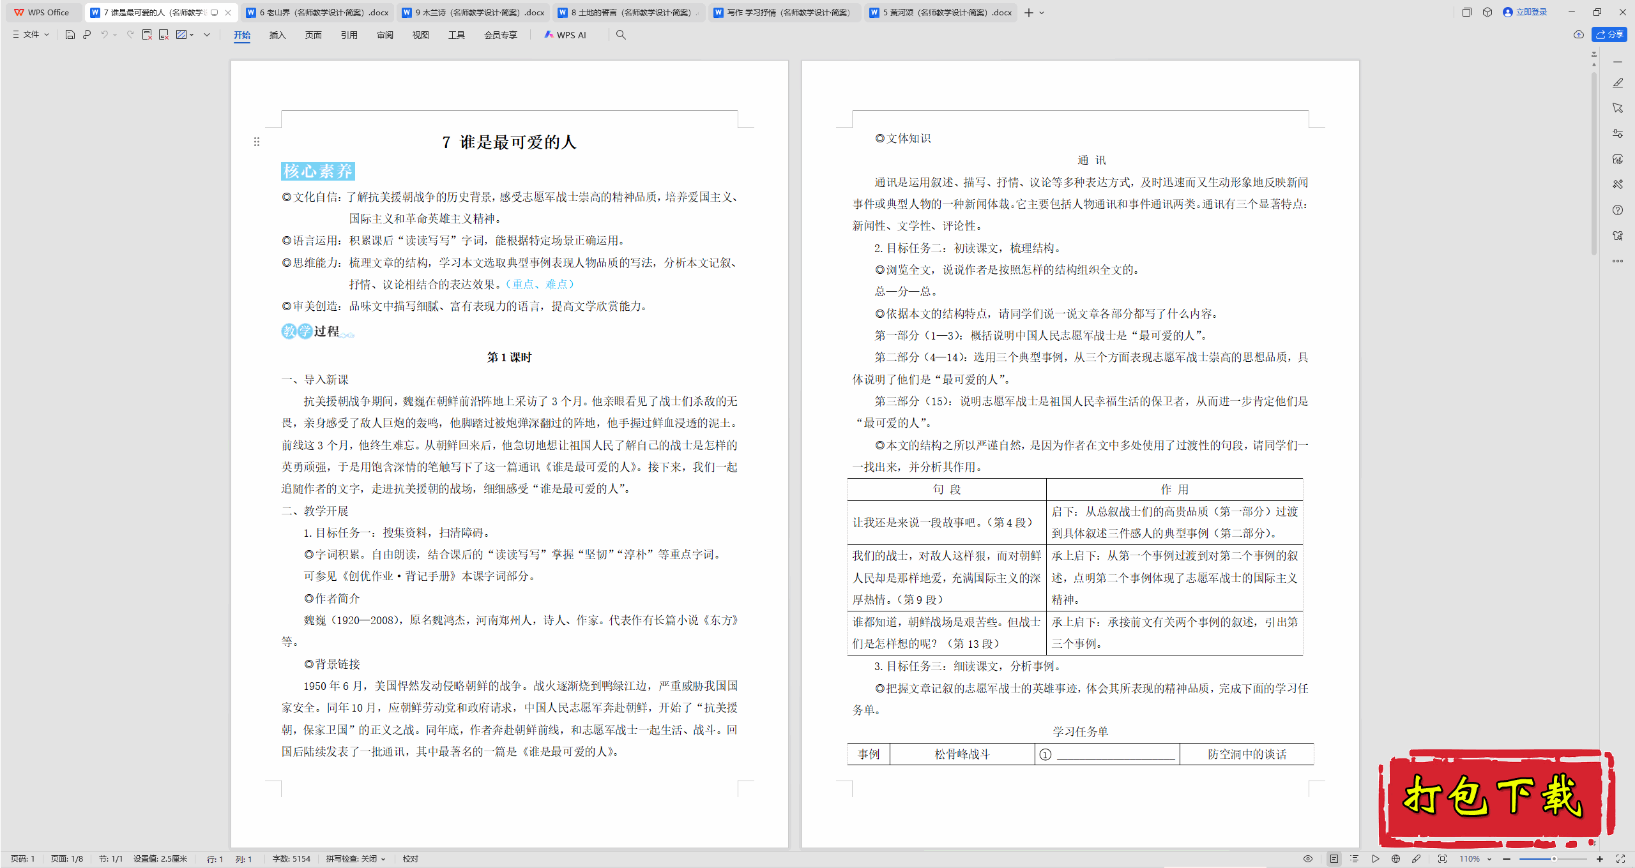Toggle the eye protection mode icon in the status bar
Image resolution: width=1635 pixels, height=868 pixels.
pyautogui.click(x=1308, y=859)
